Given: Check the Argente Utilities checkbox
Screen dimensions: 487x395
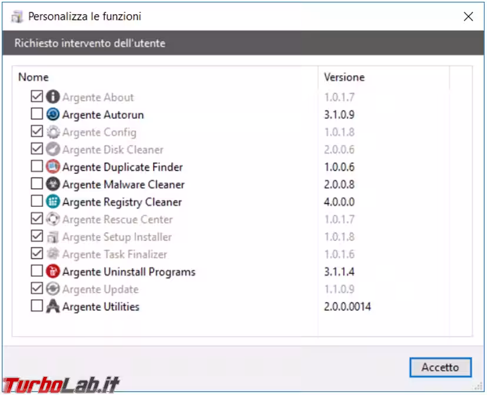Looking at the screenshot, I should click(x=37, y=305).
